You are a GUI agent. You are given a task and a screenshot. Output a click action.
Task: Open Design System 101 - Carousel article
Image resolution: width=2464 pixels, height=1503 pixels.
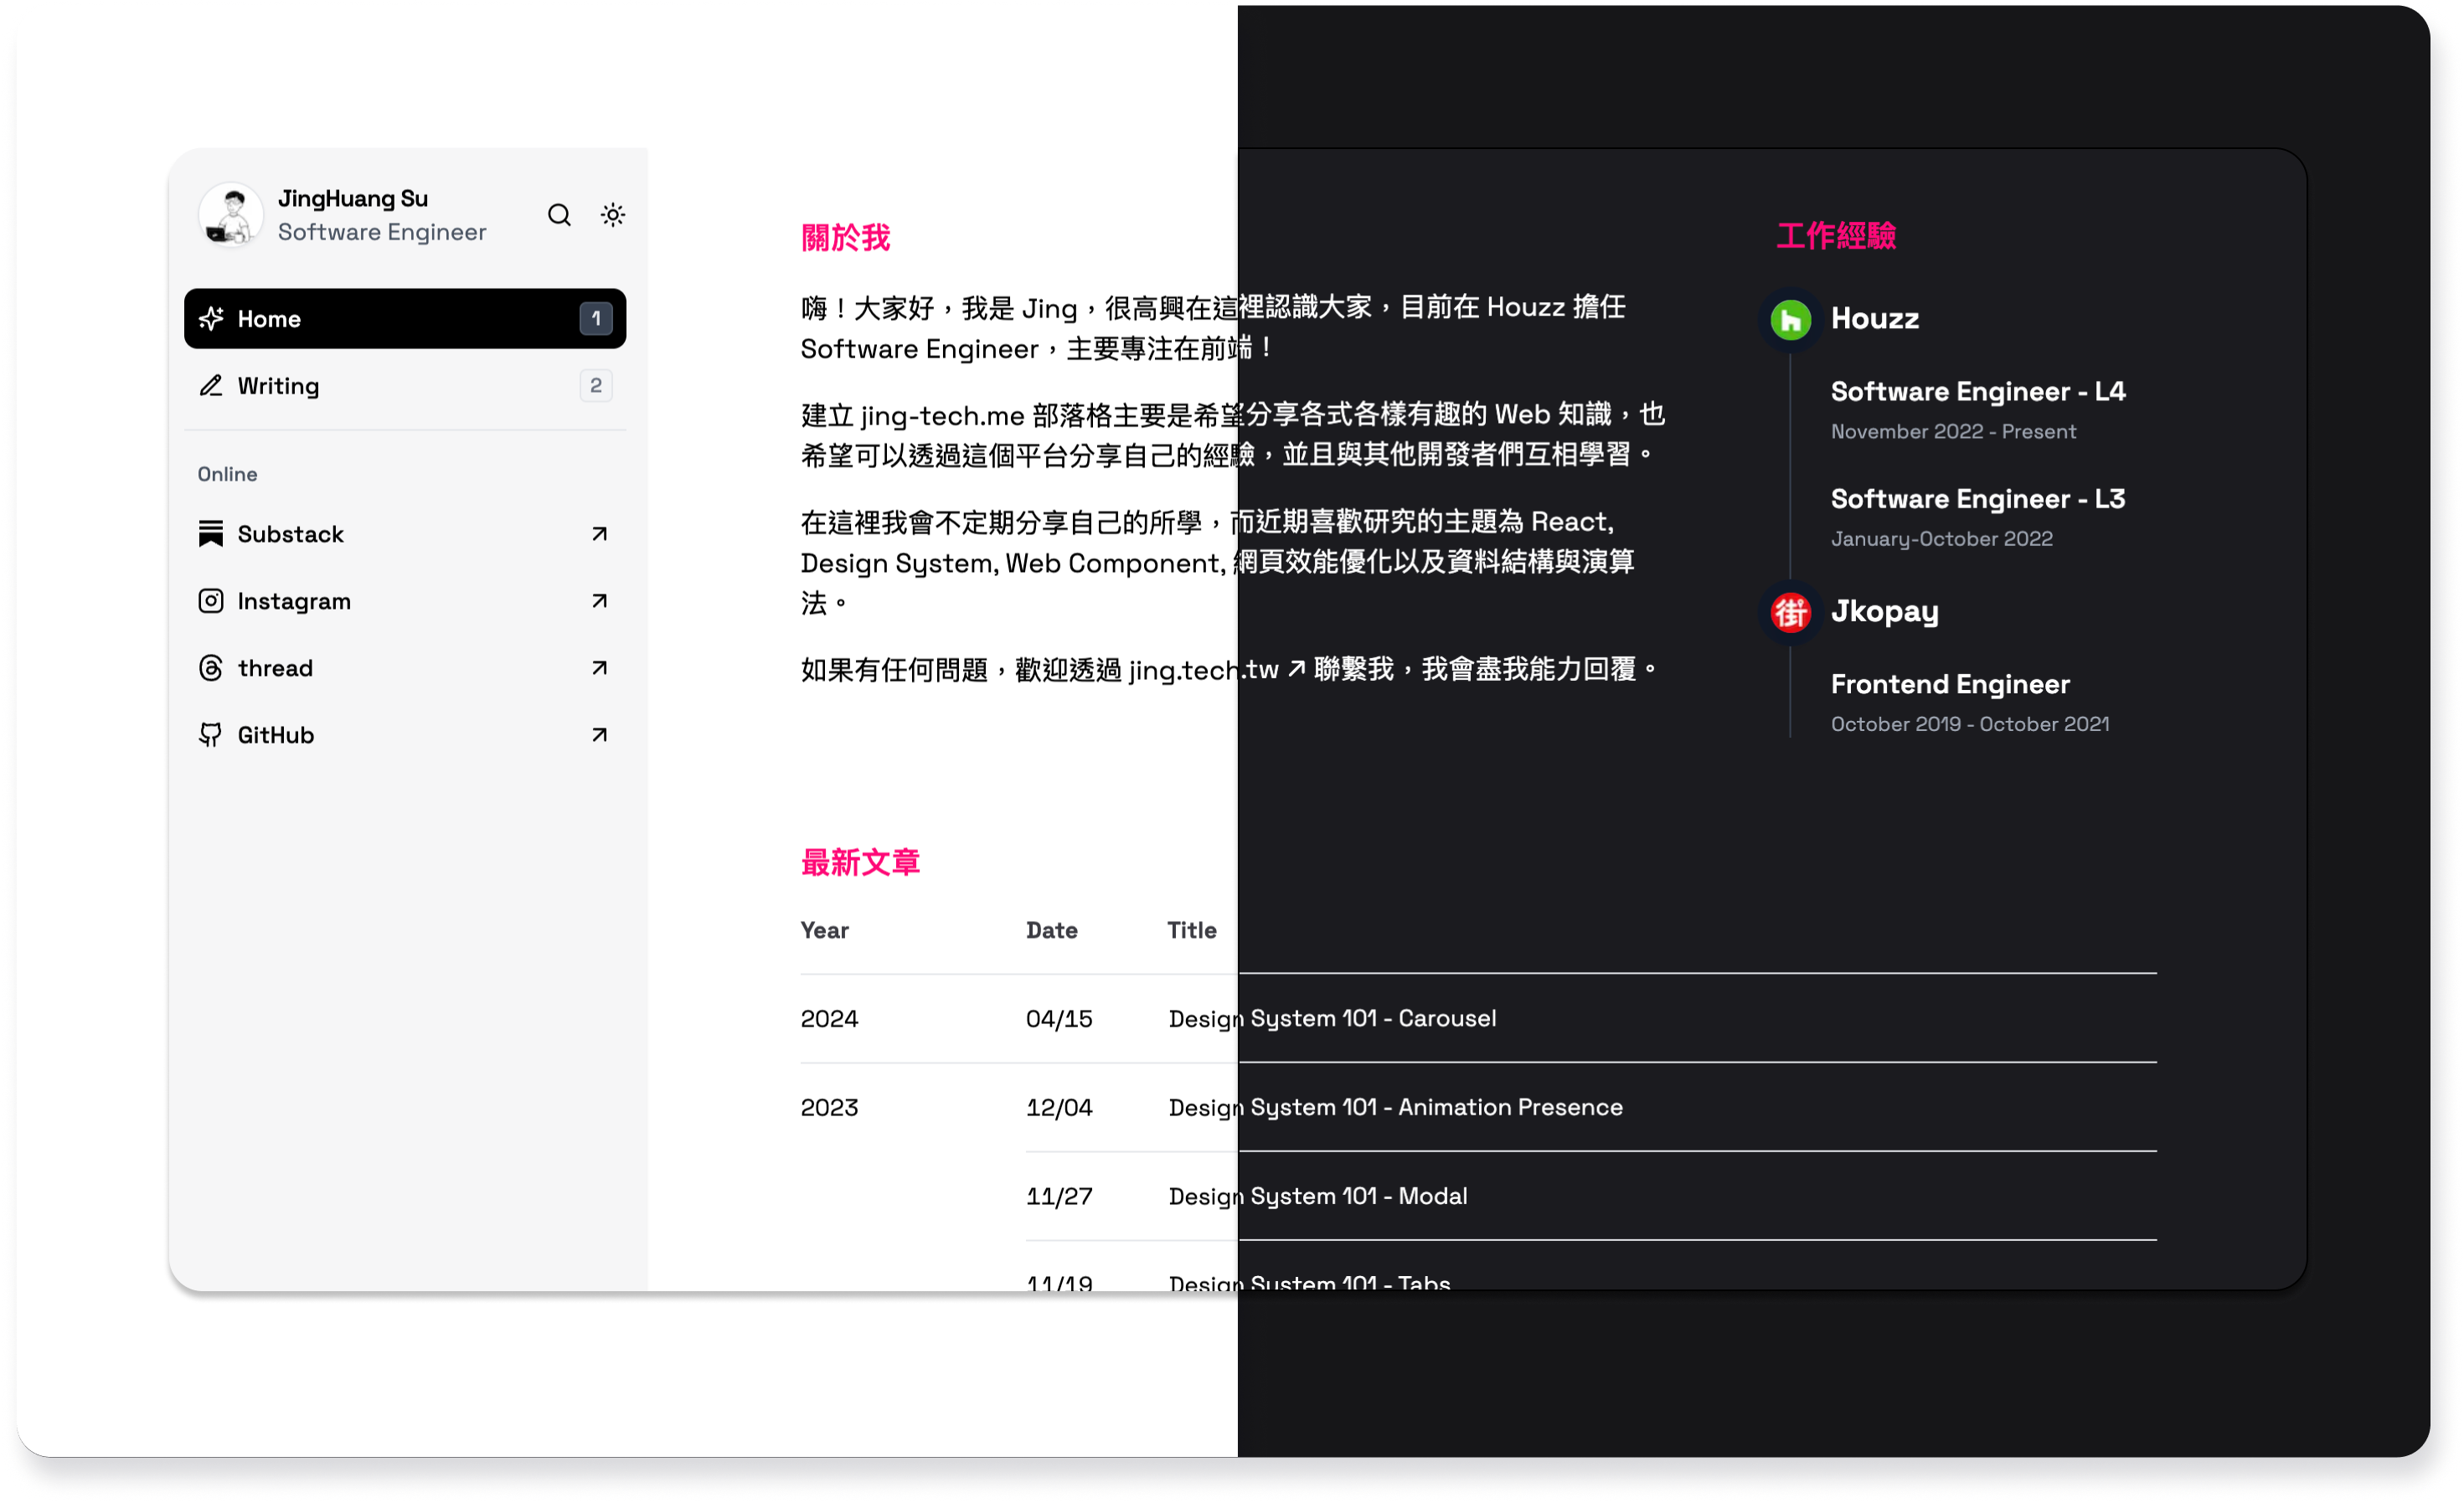coord(1332,1018)
